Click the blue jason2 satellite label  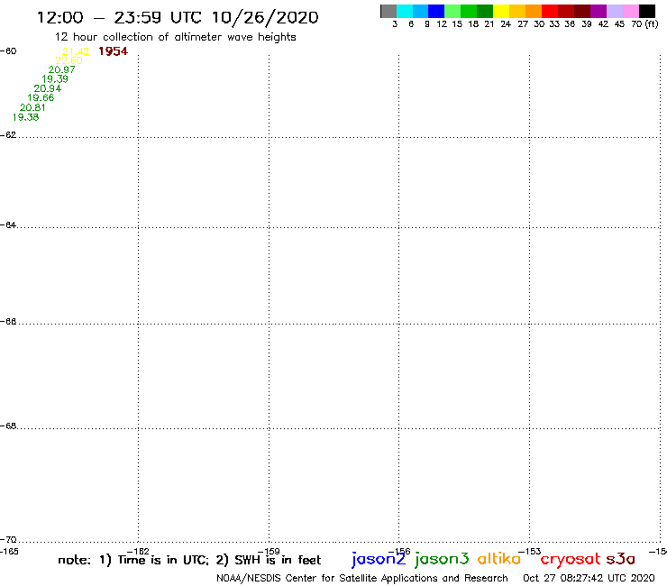[379, 559]
